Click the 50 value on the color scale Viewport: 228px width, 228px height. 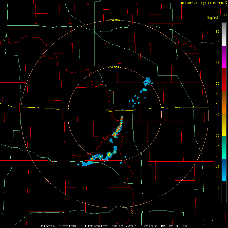[218, 94]
